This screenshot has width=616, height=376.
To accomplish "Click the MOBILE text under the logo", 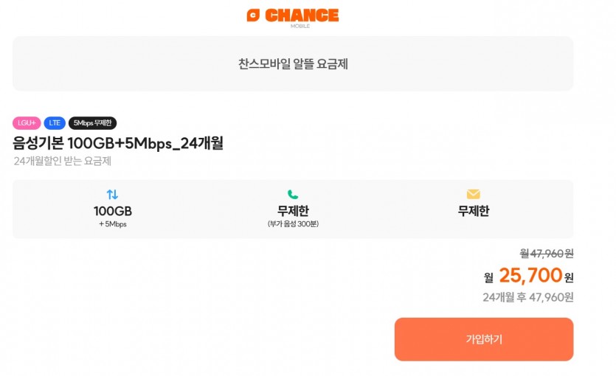I will coord(300,26).
